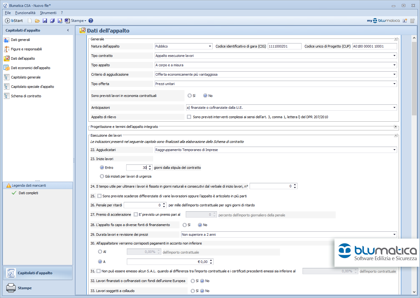420x298 pixels.
Task: Click the Stampe button in bottom panel
Action: [24, 288]
